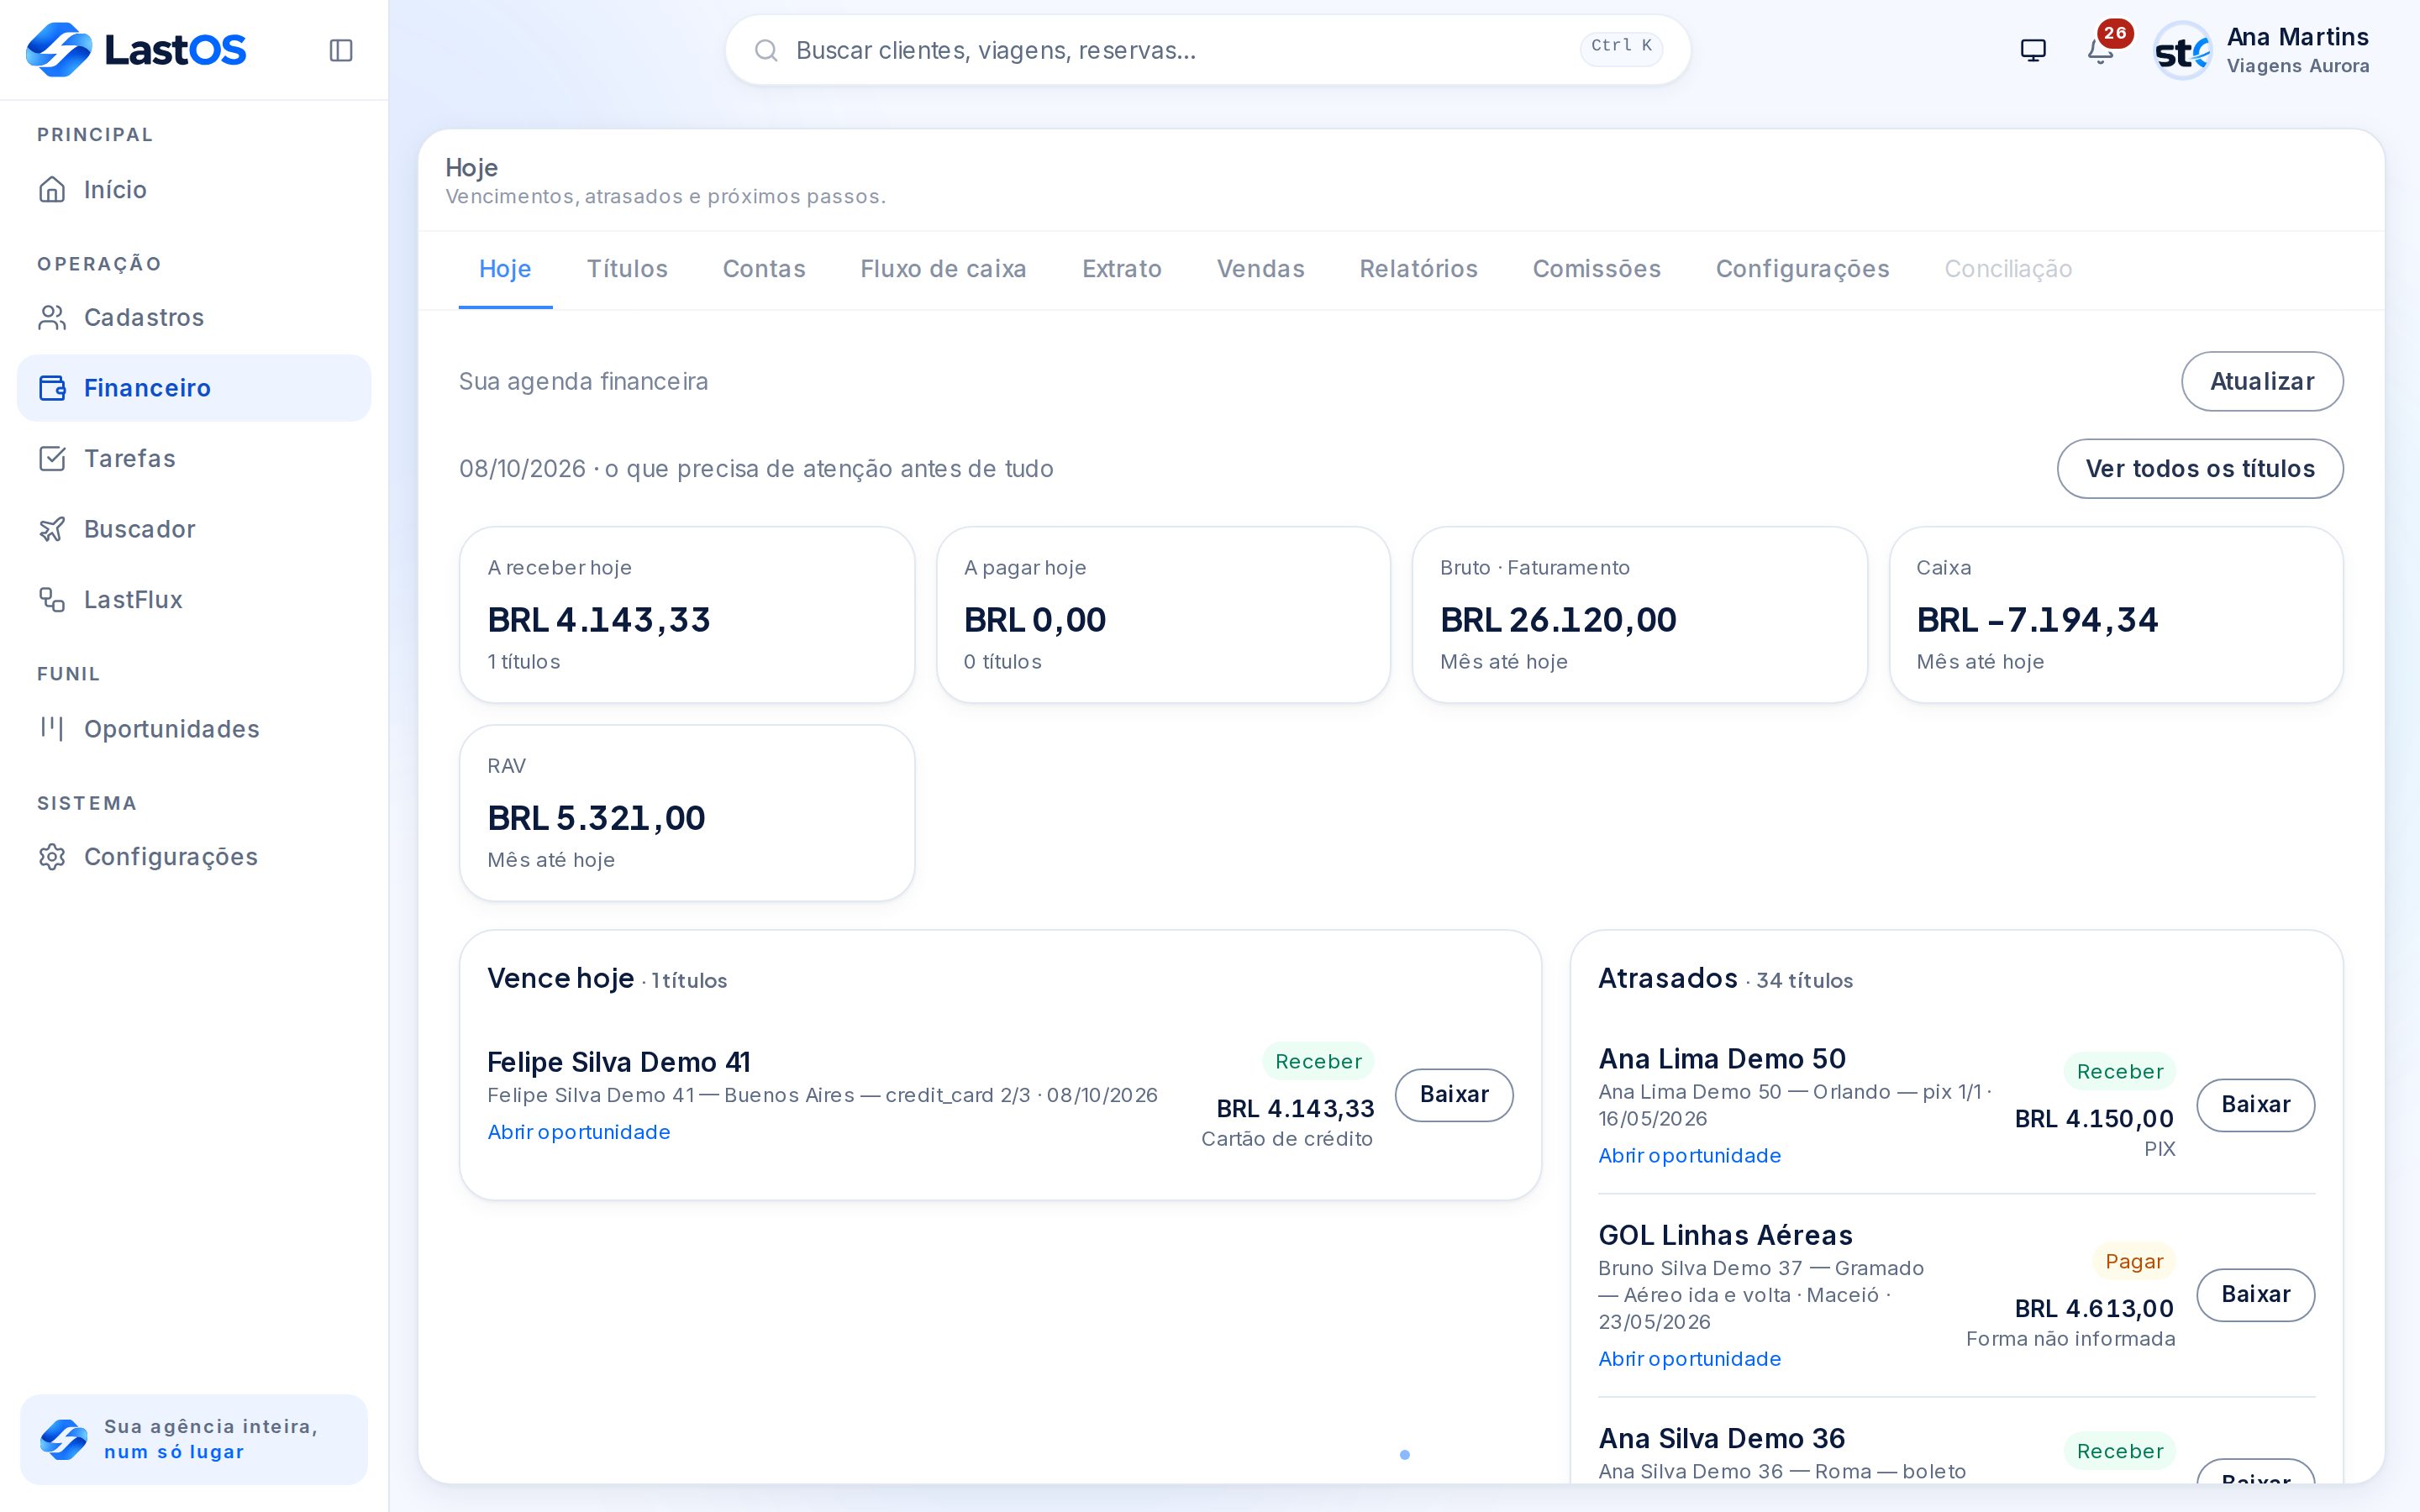Select the top Configurações tab

tap(1802, 269)
